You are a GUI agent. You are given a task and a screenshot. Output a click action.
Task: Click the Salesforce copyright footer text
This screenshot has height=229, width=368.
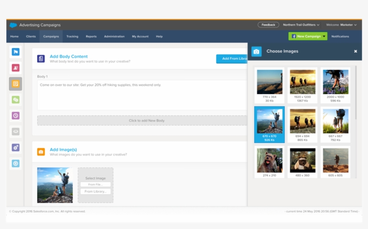47,211
